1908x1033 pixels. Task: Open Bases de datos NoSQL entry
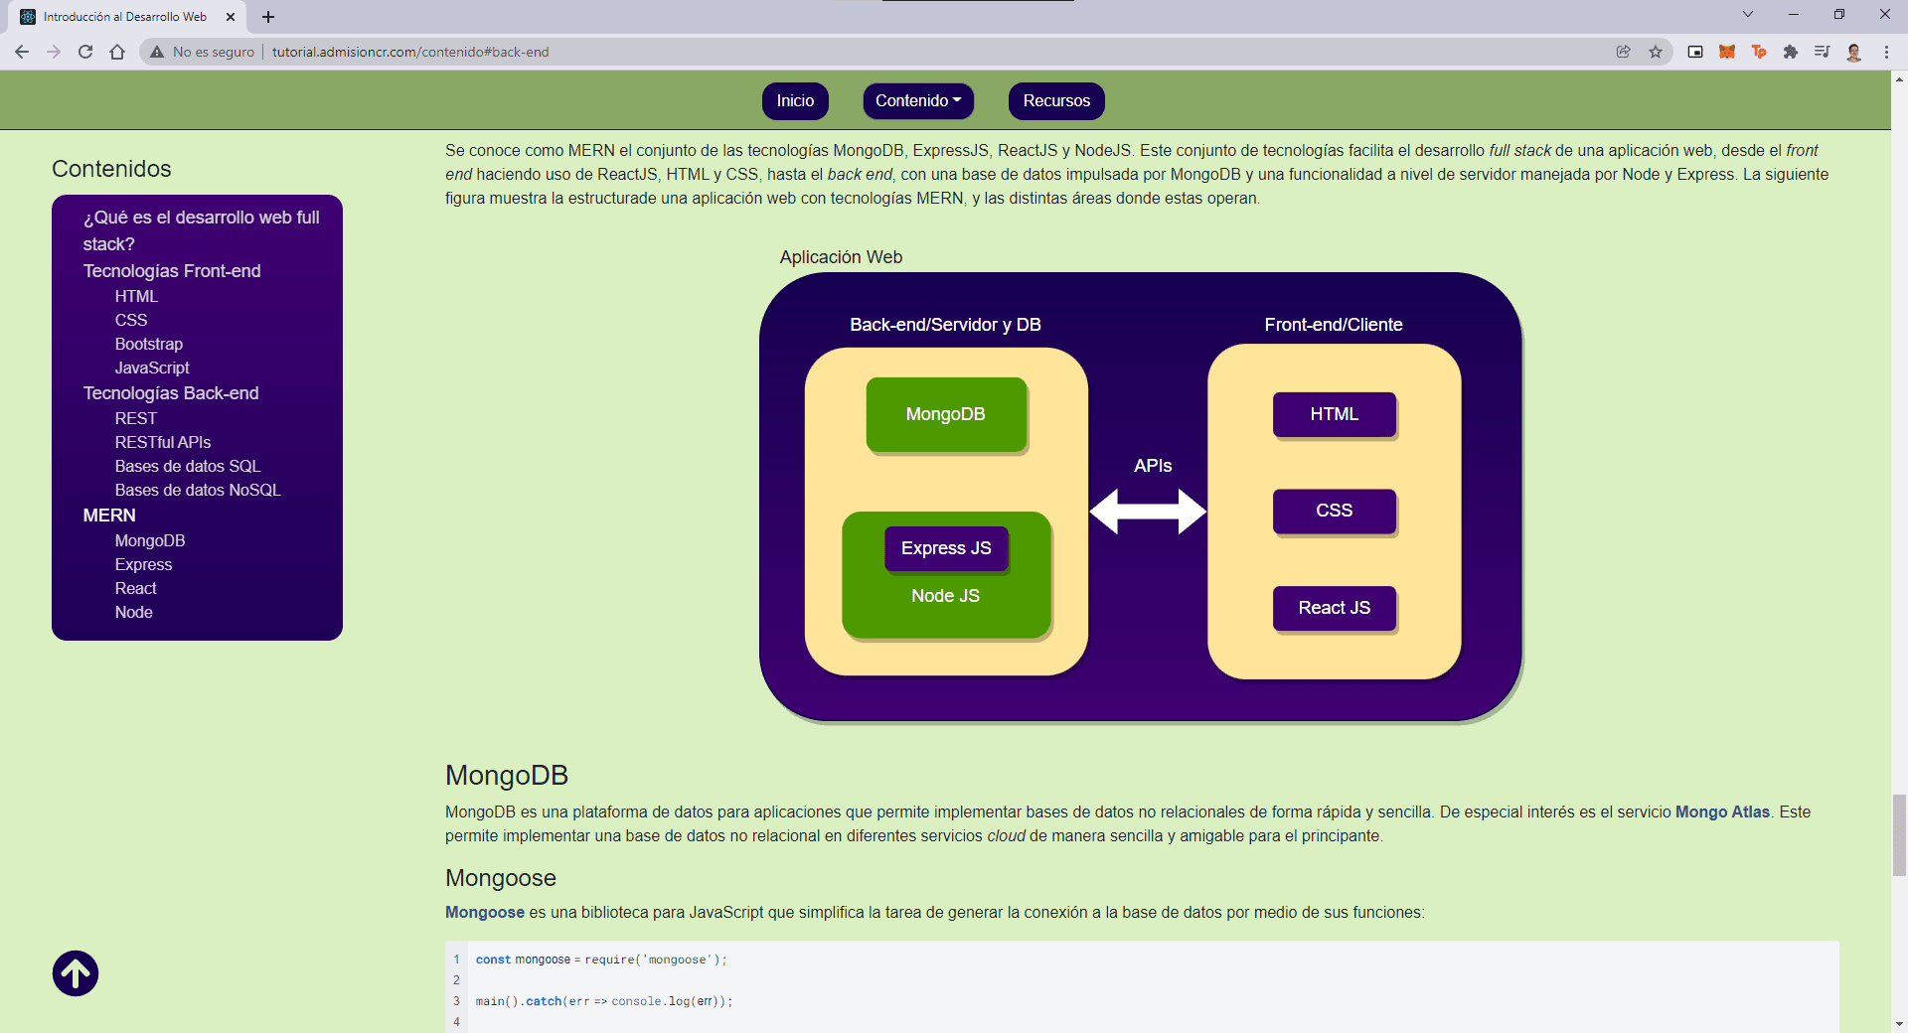point(198,490)
